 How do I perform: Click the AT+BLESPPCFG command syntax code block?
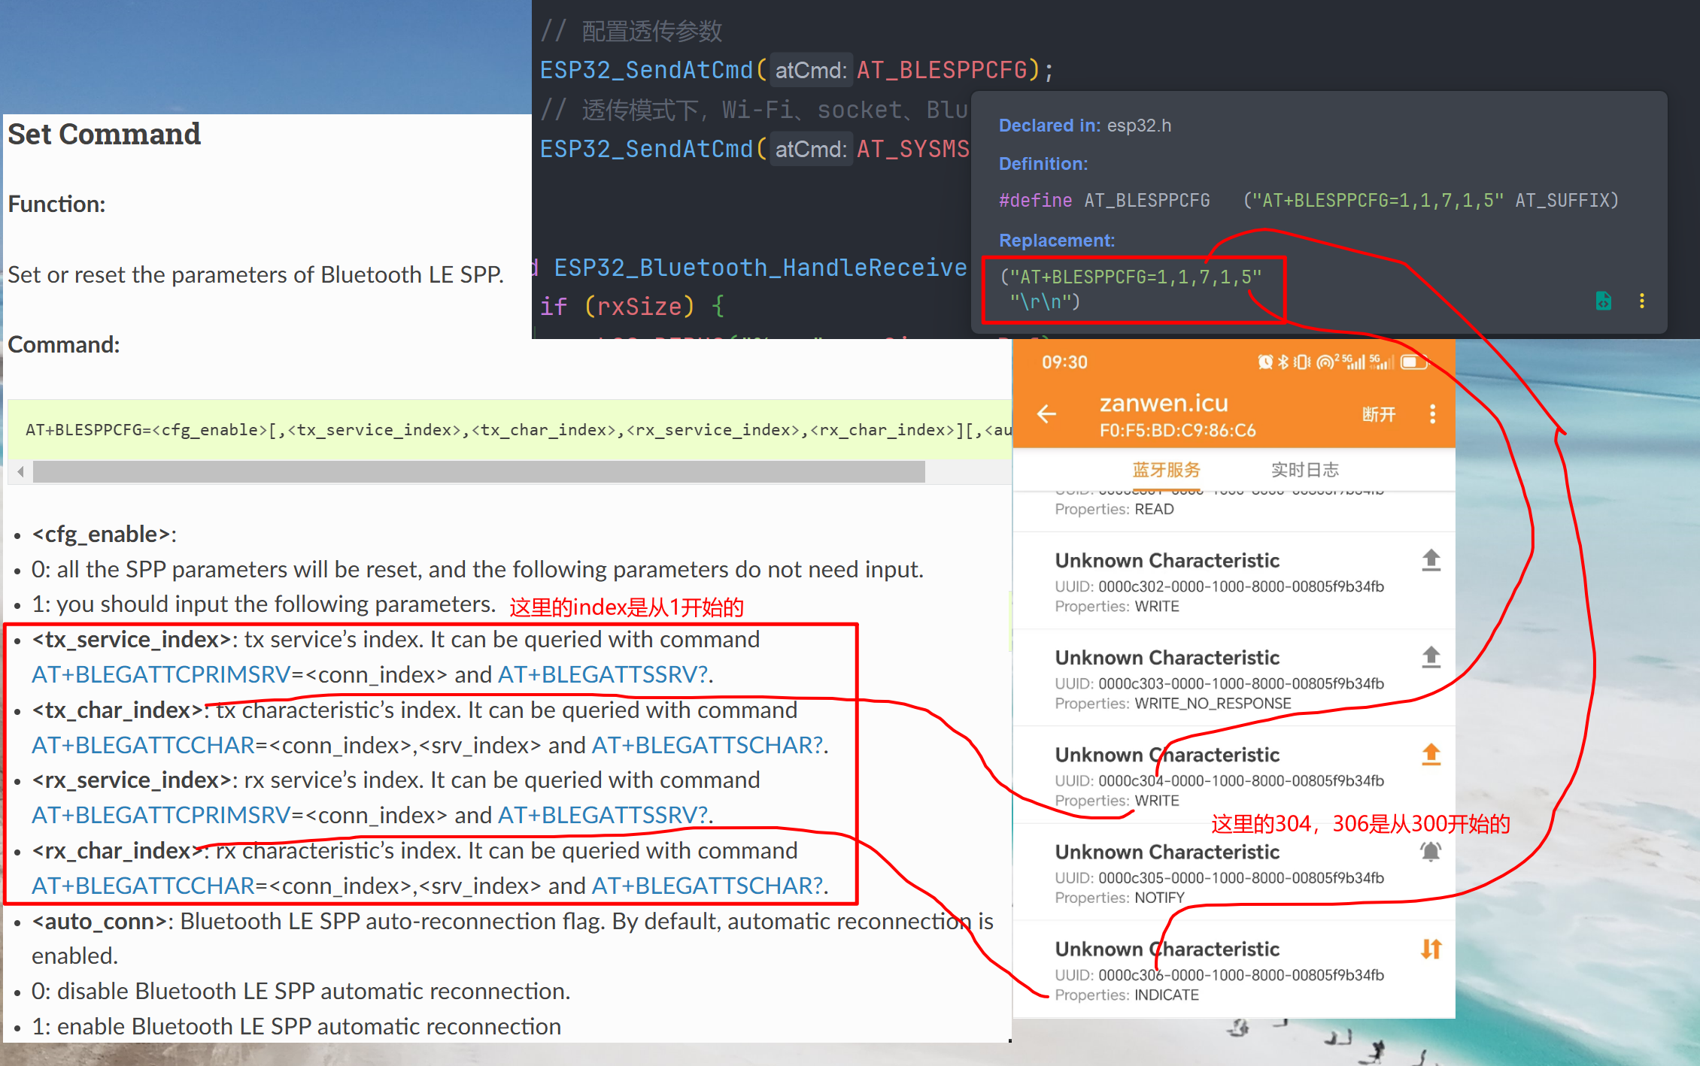click(x=509, y=430)
